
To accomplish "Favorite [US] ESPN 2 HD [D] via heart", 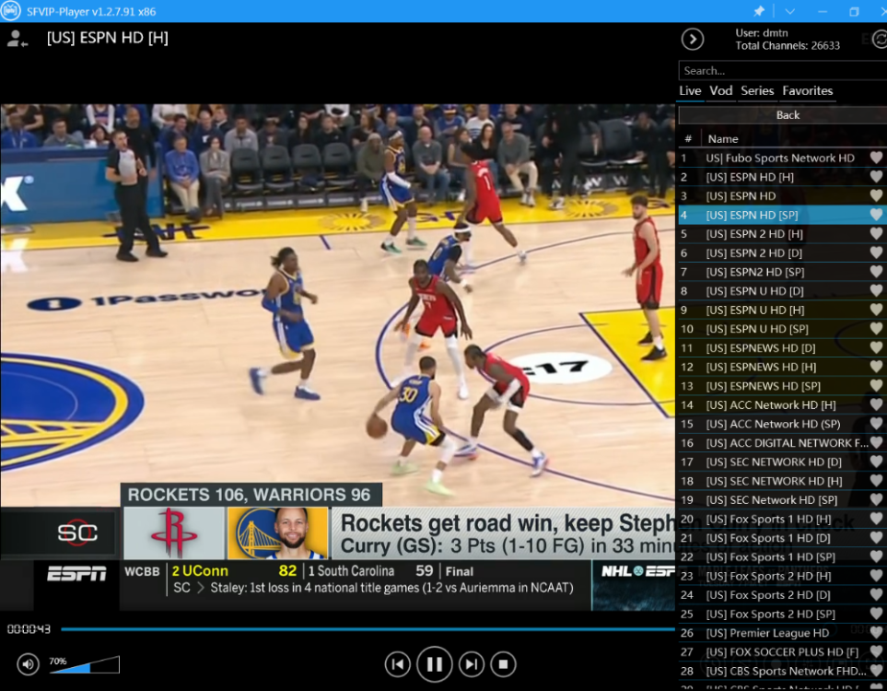I will (x=876, y=253).
